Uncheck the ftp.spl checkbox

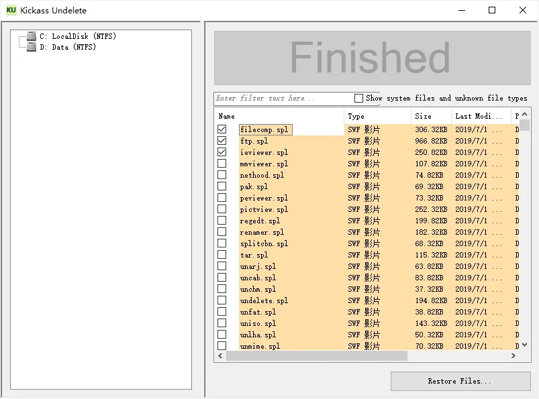[222, 140]
